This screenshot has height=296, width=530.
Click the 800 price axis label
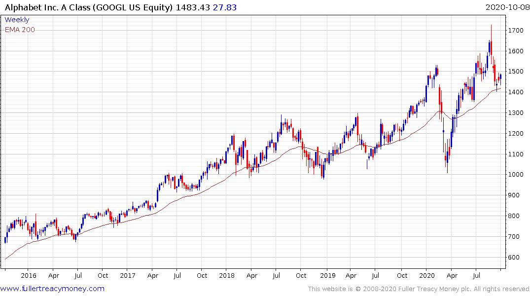[x=514, y=216]
